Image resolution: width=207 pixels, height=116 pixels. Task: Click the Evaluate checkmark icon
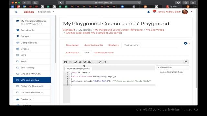84,62
